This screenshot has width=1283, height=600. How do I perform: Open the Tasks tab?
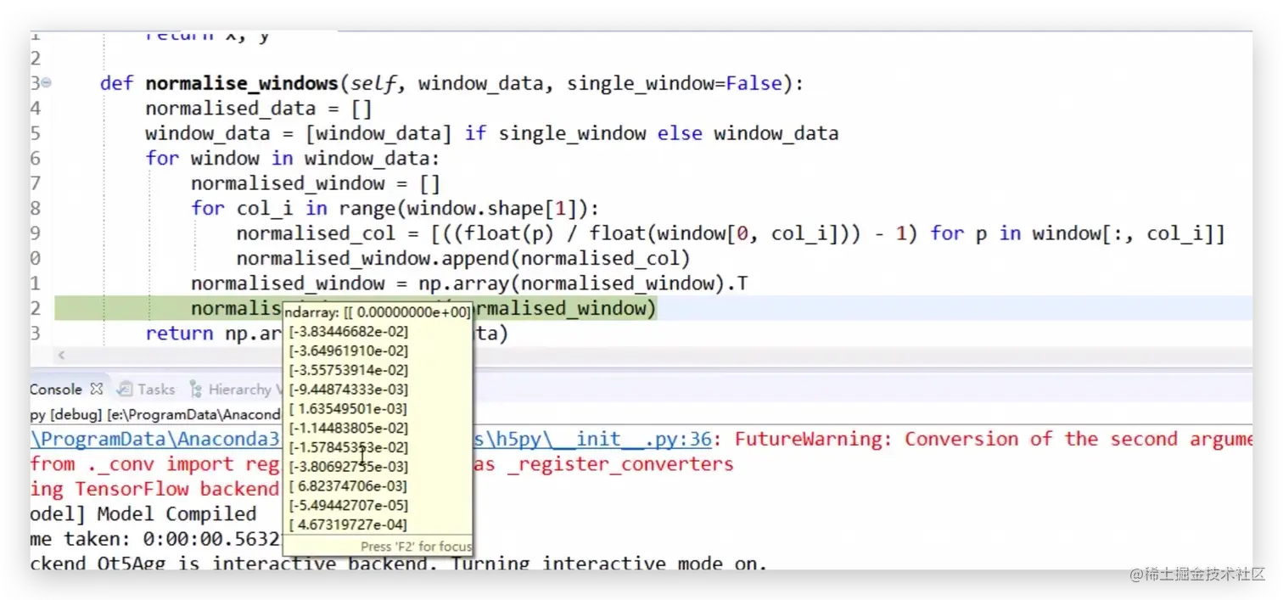point(156,390)
